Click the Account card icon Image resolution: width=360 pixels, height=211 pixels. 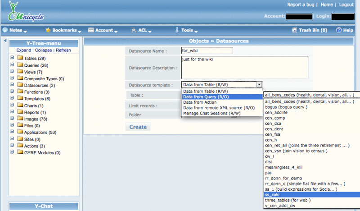click(91, 30)
